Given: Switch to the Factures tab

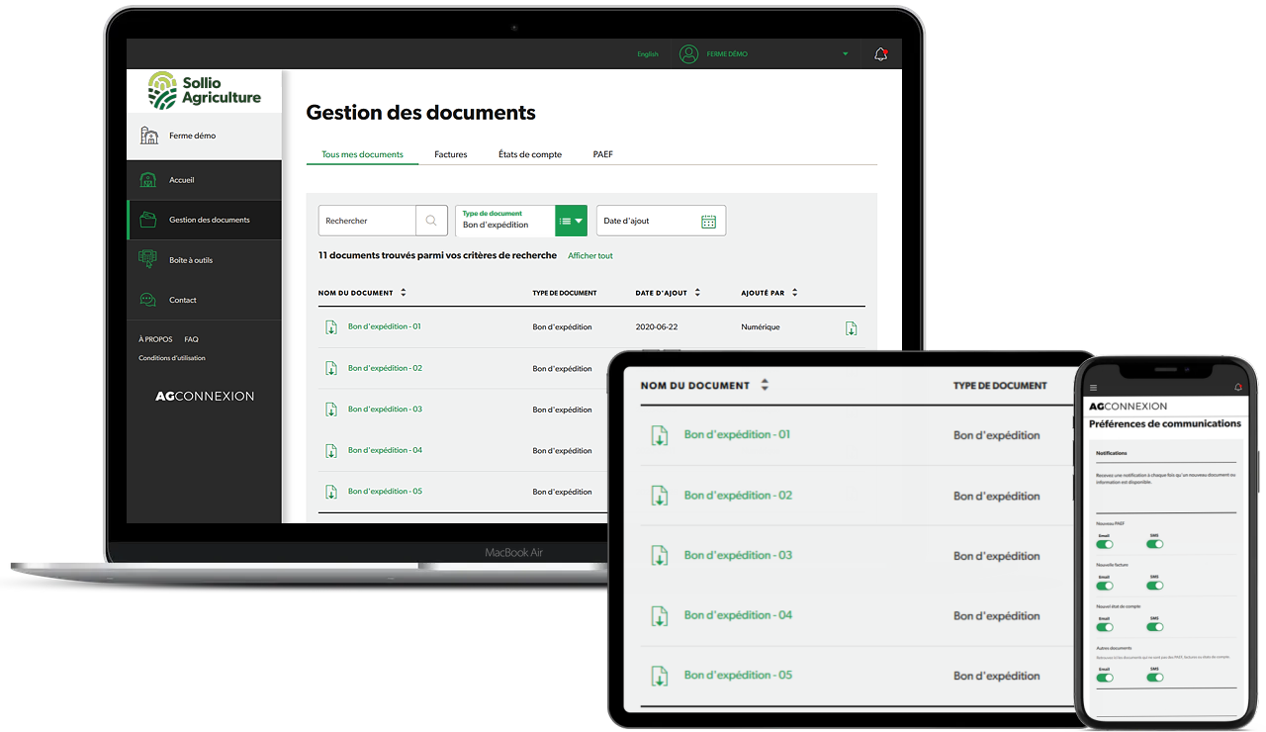Looking at the screenshot, I should 451,154.
